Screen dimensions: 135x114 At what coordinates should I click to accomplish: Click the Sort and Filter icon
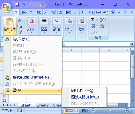[x=102, y=20]
